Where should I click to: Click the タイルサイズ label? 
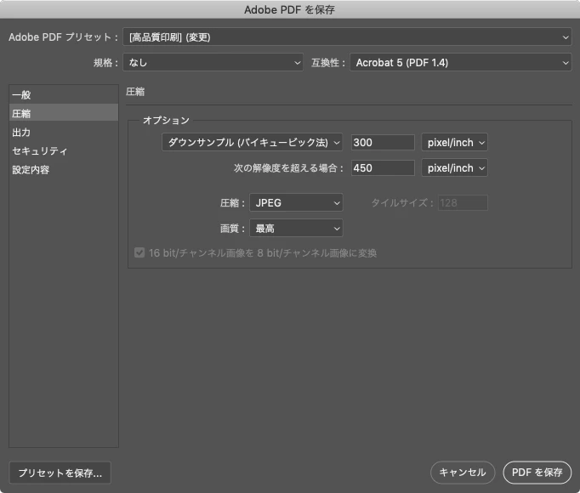click(402, 202)
